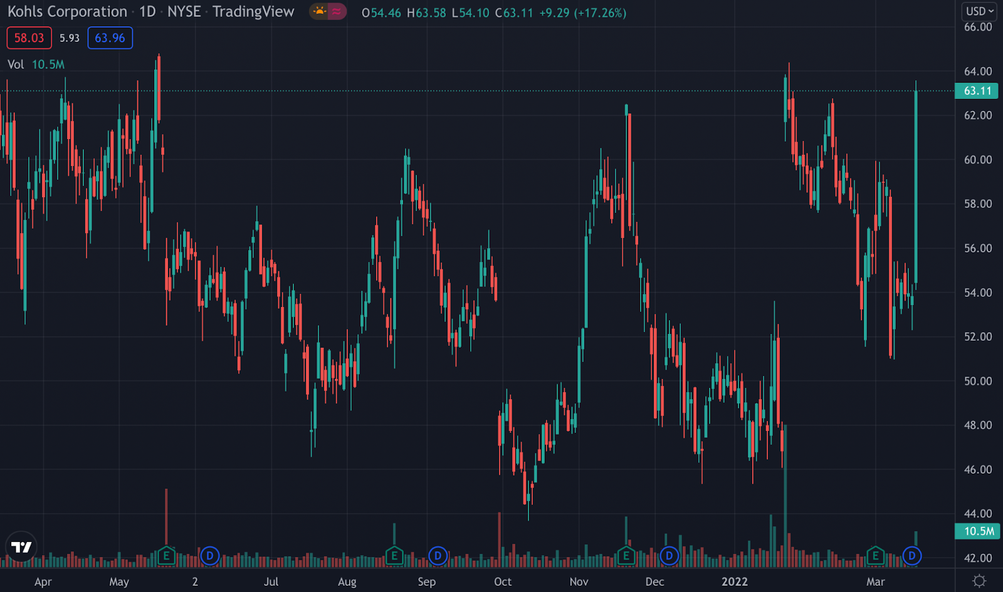Viewport: 1003px width, 592px height.
Task: Click the Dec label on time axis
Action: [x=655, y=581]
